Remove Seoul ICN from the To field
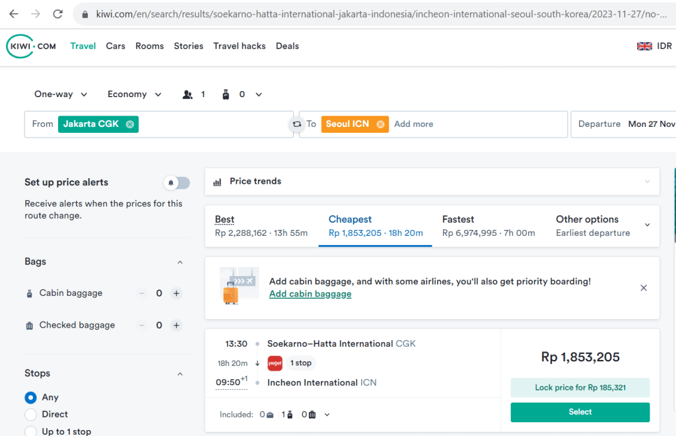The height and width of the screenshot is (436, 676). 380,124
